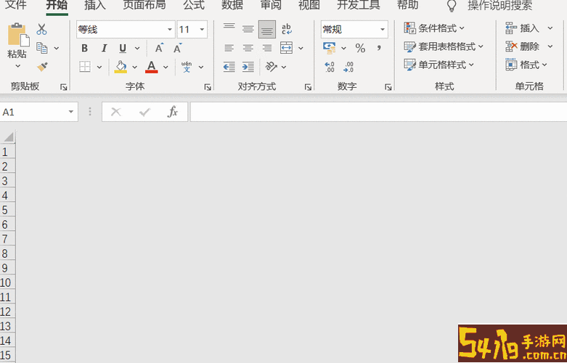Viewport: 567px width, 363px height.
Task: Increase font size with larger A icon
Action: pos(159,48)
